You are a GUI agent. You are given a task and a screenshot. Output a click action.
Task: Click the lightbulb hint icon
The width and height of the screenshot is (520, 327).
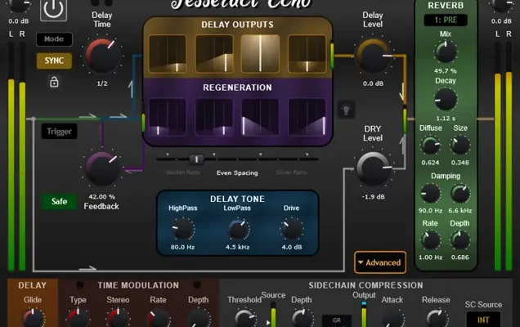[x=346, y=110]
